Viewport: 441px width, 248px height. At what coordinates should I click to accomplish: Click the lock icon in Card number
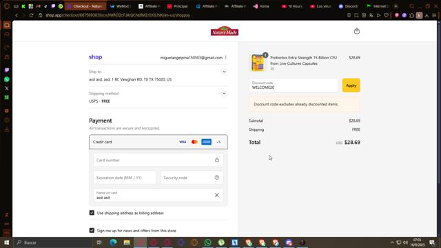point(217,160)
